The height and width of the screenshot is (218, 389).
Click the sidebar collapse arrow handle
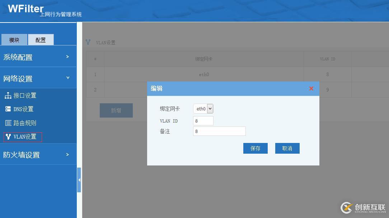(x=79, y=180)
